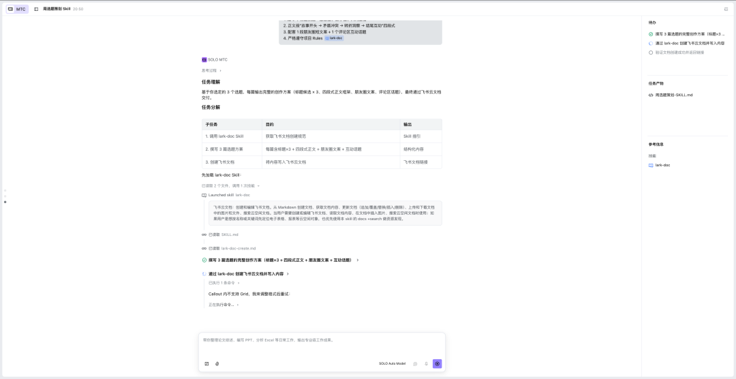Viewport: 736px width, 379px height.
Task: Click the link icon beside 已读取 SKILL.md
Action: (x=204, y=234)
